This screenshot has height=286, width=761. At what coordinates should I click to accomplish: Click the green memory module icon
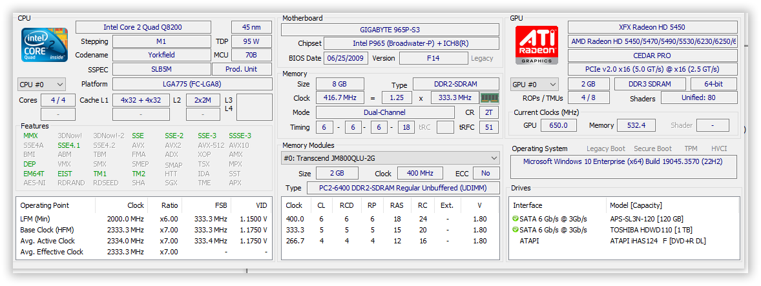pos(490,98)
